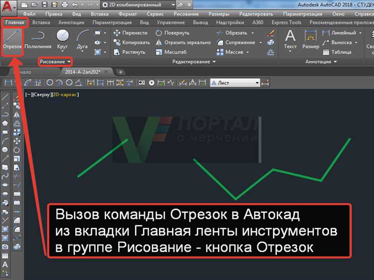Switch to the Главная ribbon tab
This screenshot has height=280, width=374.
(x=15, y=22)
